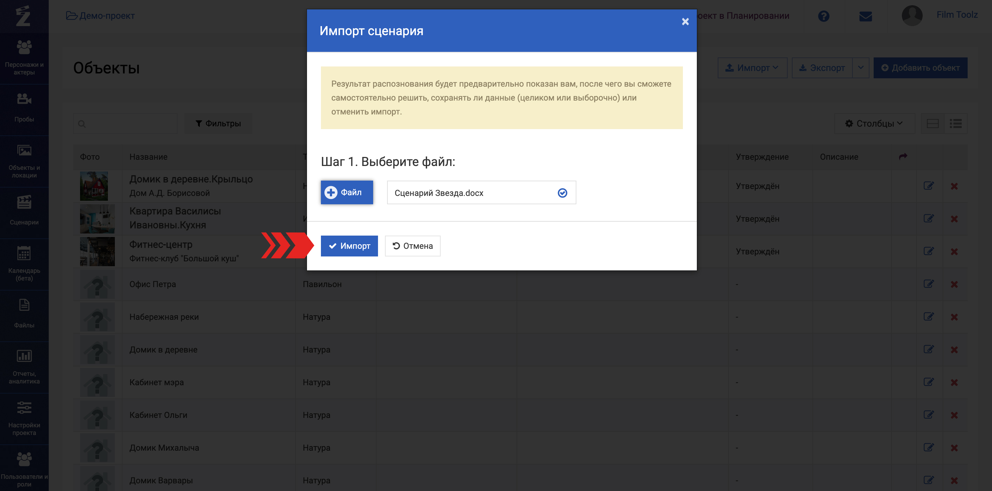Expand the Импорт dropdown on Objects page
Screen dimensions: 992x491
click(x=752, y=68)
